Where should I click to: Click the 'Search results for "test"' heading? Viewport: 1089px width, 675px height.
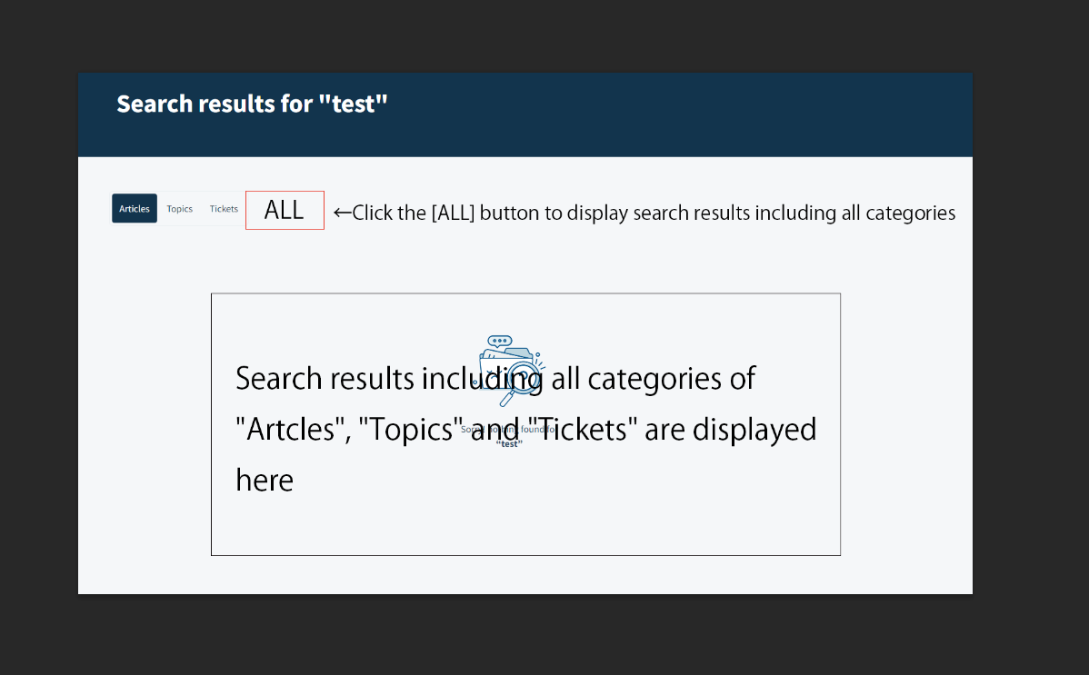[x=252, y=104]
